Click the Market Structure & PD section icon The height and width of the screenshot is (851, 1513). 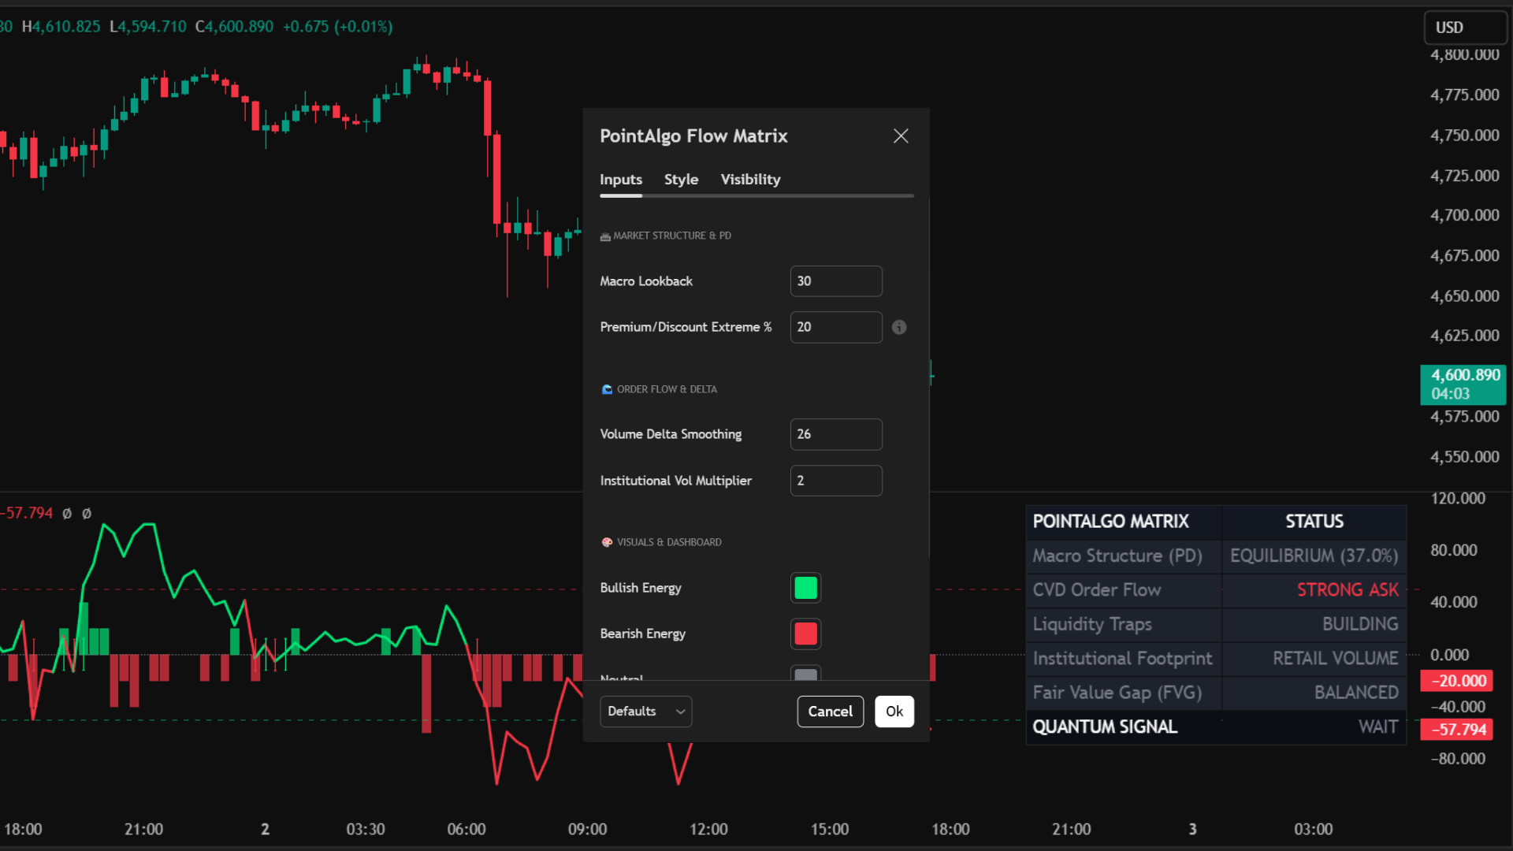pyautogui.click(x=605, y=236)
